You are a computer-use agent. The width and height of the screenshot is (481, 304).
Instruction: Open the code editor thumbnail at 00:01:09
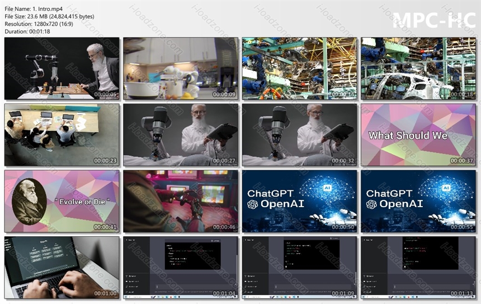click(x=299, y=268)
